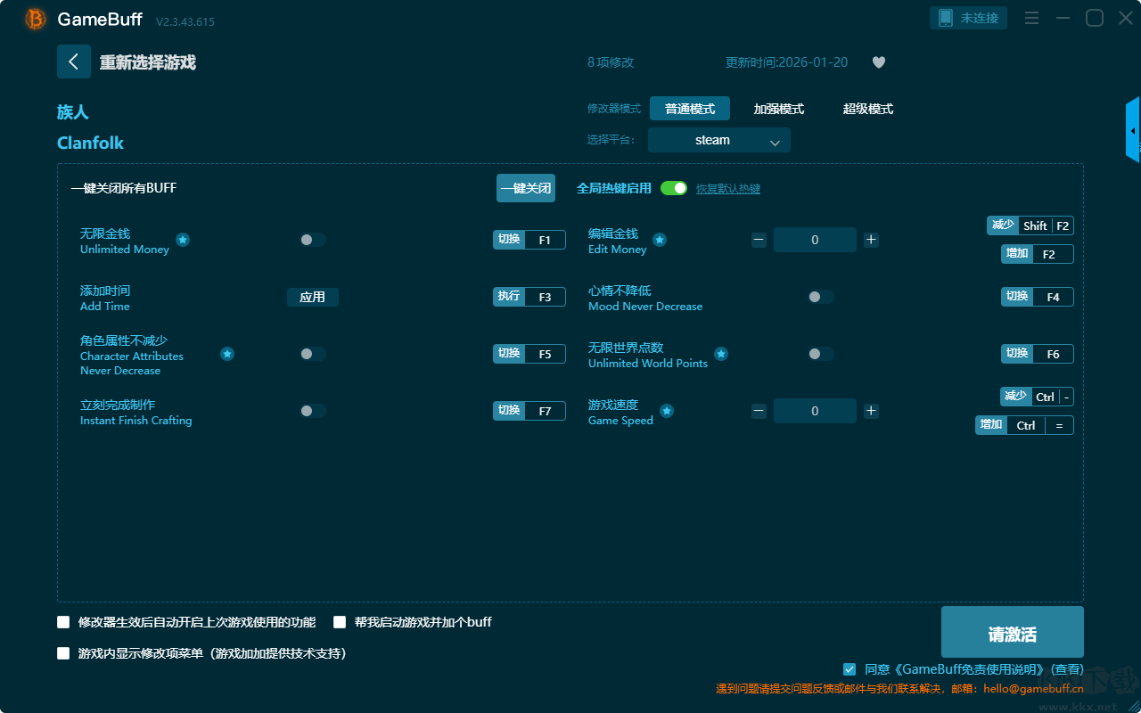This screenshot has height=713, width=1141.
Task: Maximize the GameBuff window
Action: point(1094,18)
